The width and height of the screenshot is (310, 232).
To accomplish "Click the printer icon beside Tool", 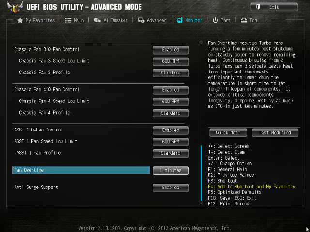I will pos(244,20).
